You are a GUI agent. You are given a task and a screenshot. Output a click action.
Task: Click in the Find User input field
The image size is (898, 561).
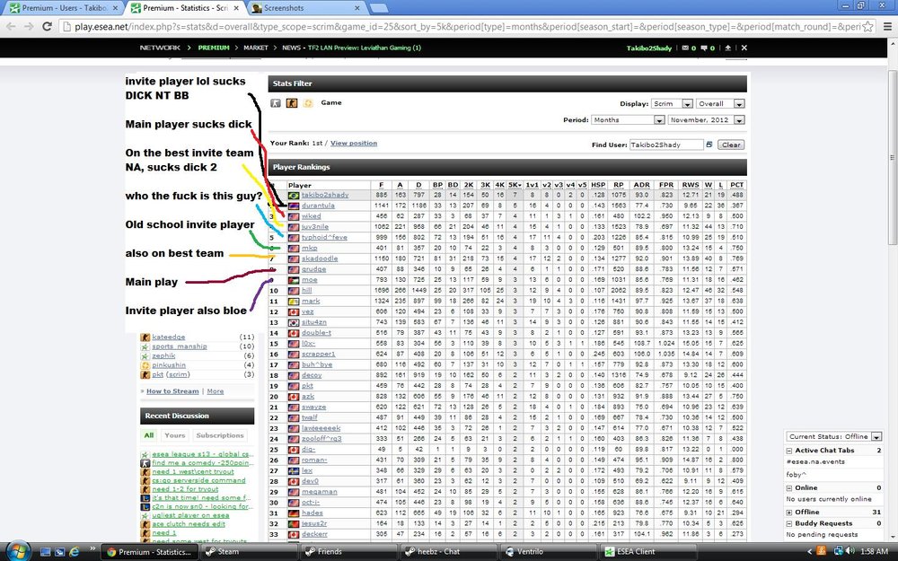[666, 145]
